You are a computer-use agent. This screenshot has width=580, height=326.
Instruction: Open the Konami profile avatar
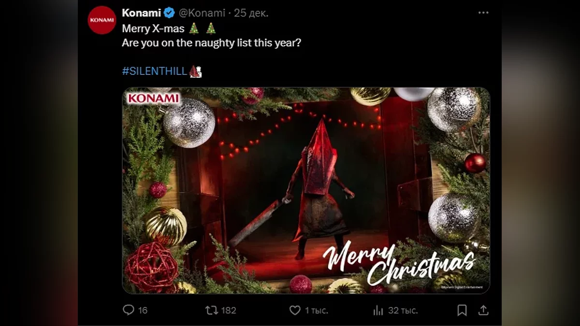click(x=102, y=20)
